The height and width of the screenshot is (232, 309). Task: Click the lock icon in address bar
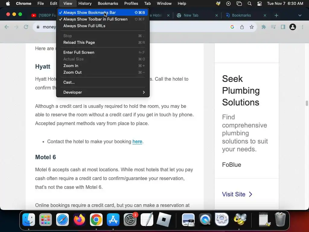(x=38, y=27)
